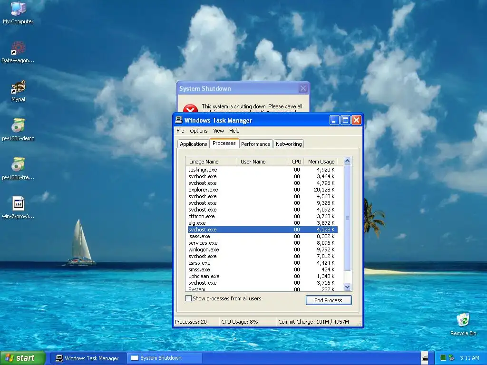Switch to the Performance tab

click(255, 144)
